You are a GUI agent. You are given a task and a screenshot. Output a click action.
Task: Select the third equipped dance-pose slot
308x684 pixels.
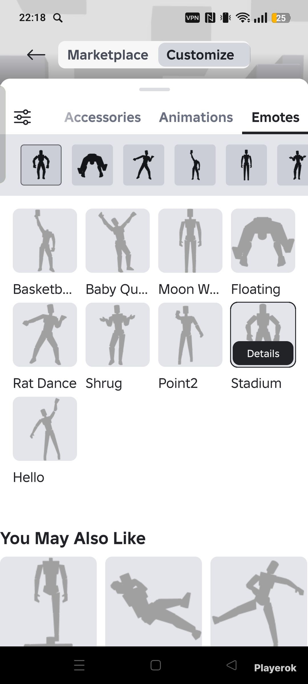click(144, 165)
